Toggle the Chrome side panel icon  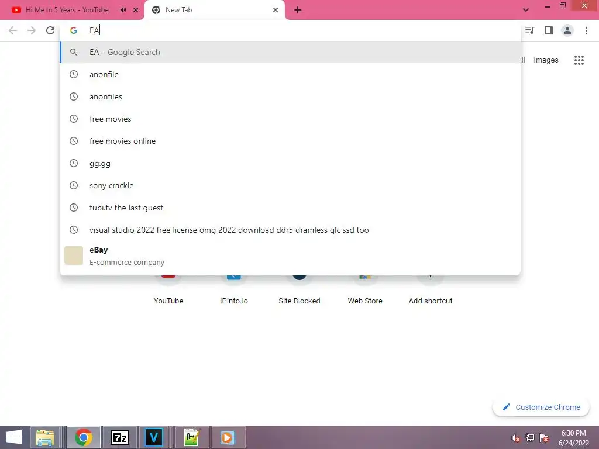pos(549,30)
